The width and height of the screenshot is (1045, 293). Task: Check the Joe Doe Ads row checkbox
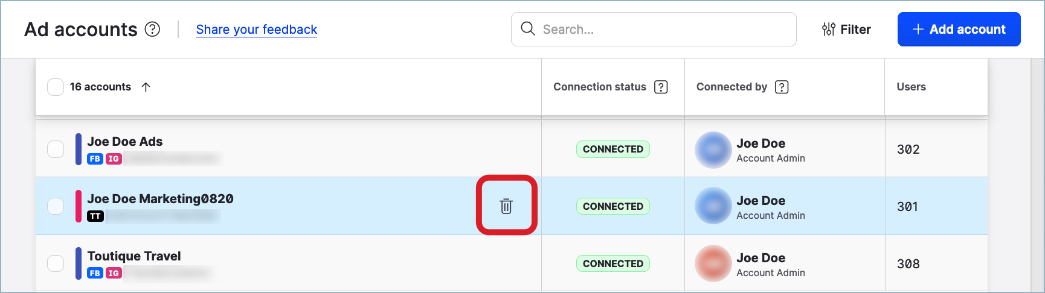[56, 149]
